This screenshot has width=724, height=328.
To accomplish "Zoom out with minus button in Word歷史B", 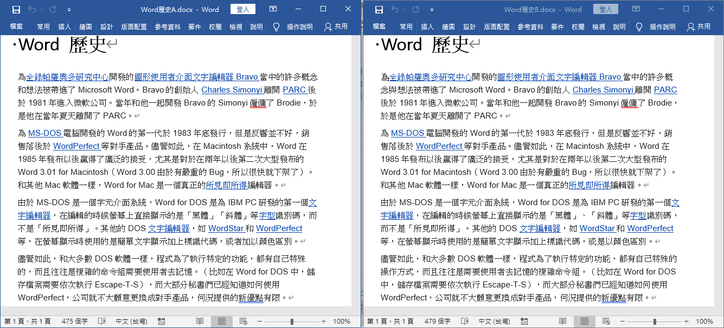I will 622,321.
